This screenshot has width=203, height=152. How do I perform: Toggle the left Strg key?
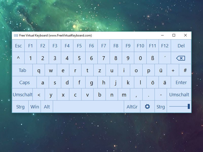pos(20,107)
